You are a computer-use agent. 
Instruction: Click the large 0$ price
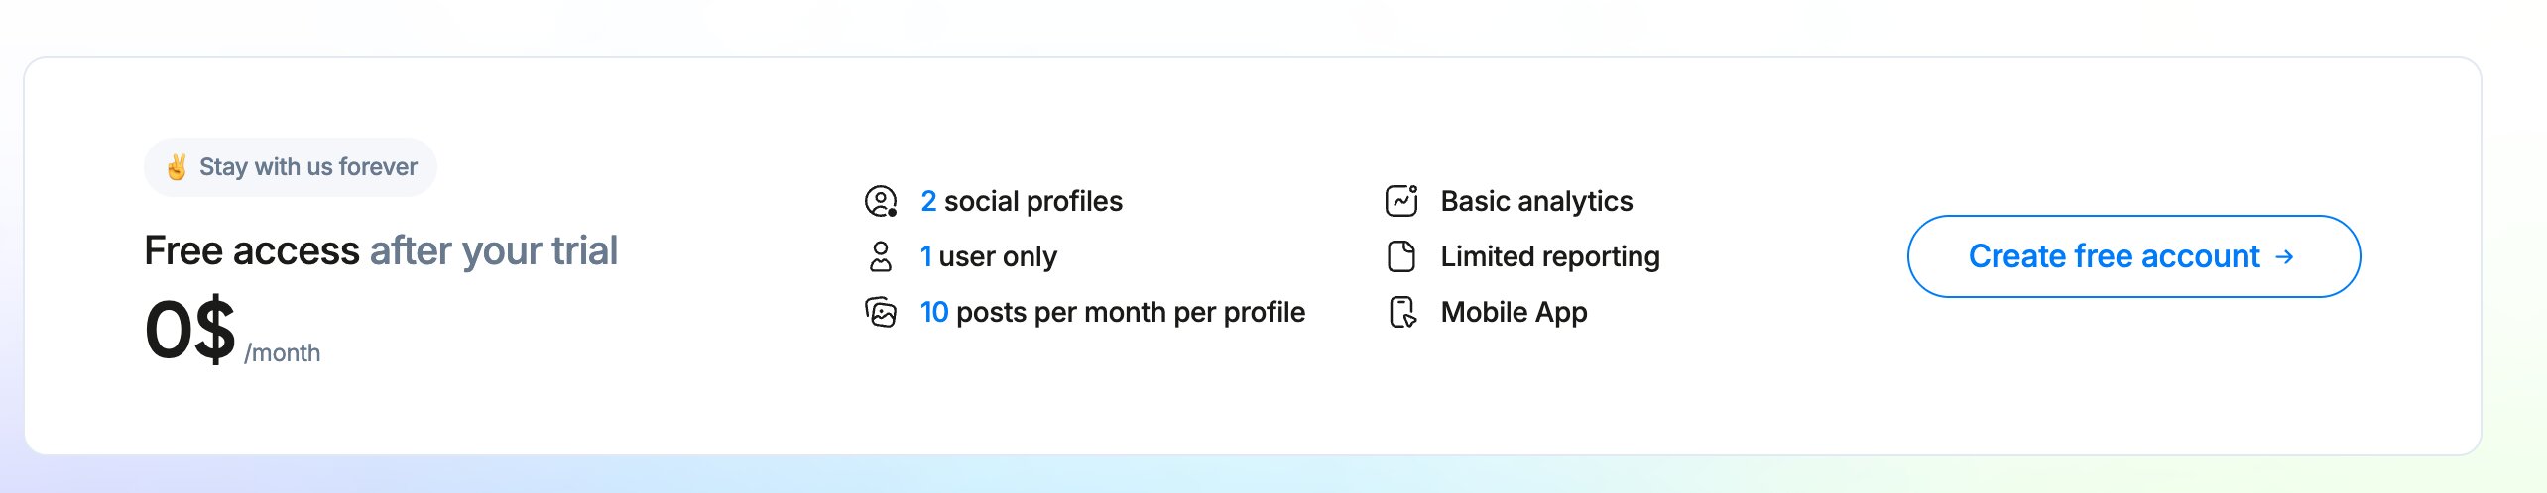pyautogui.click(x=189, y=330)
